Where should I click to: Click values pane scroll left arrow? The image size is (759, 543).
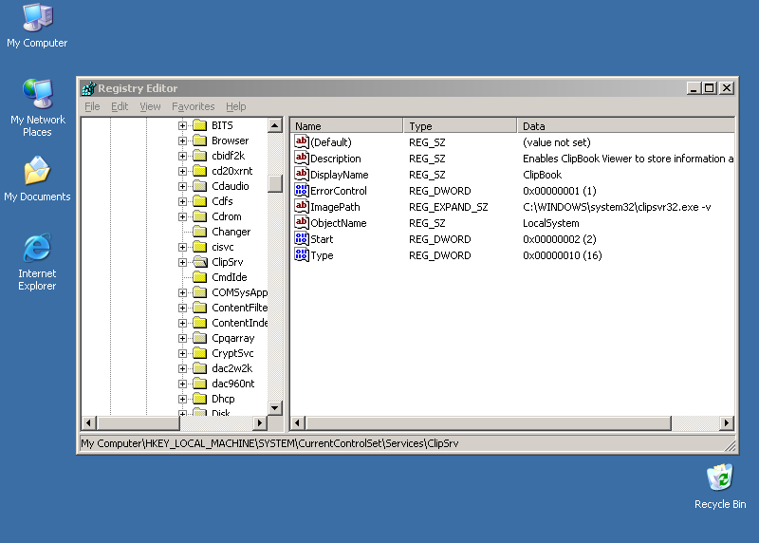pyautogui.click(x=297, y=423)
